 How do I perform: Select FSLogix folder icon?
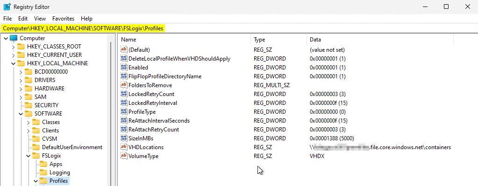[36, 156]
